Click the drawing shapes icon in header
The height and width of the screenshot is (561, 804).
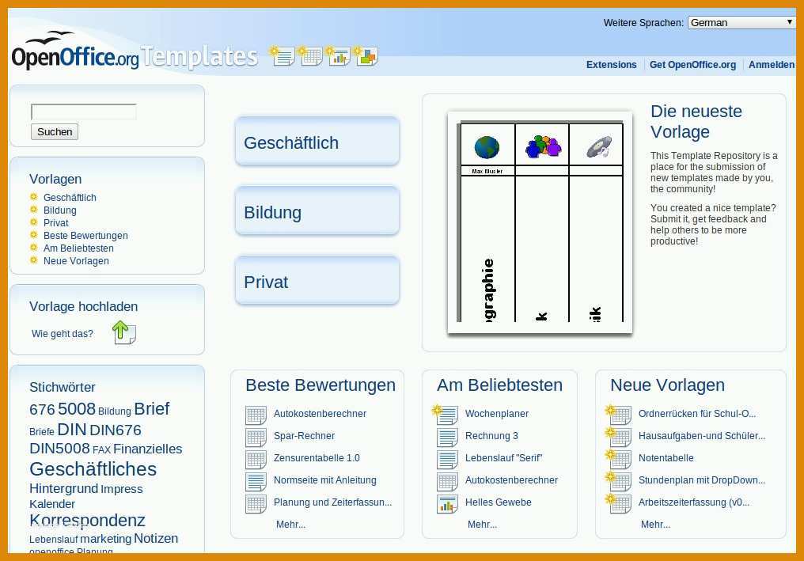point(366,56)
